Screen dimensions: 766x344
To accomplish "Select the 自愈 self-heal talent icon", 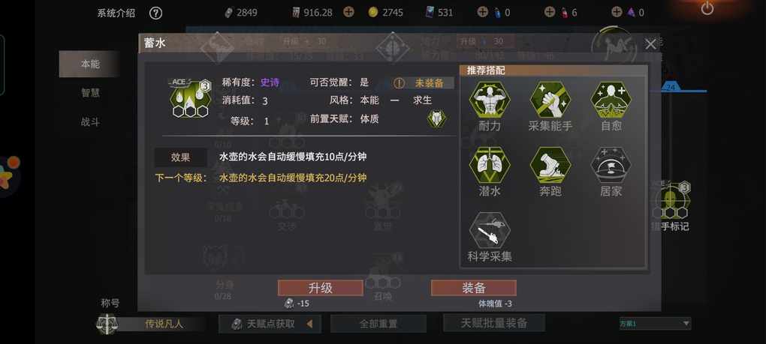I will coord(611,100).
